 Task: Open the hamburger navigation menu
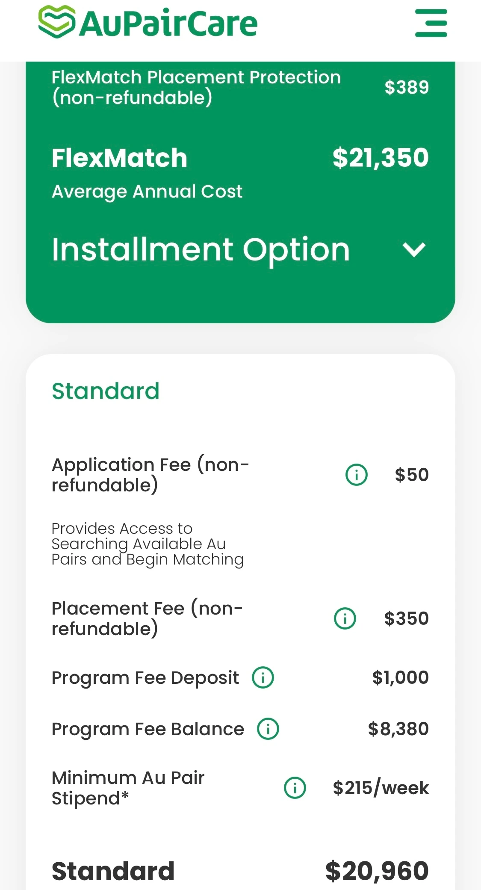point(431,23)
